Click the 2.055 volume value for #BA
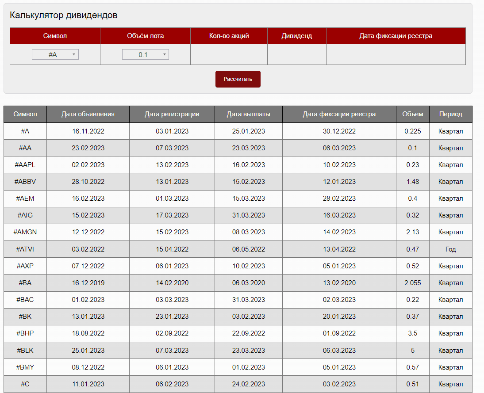The image size is (484, 393). coord(413,283)
